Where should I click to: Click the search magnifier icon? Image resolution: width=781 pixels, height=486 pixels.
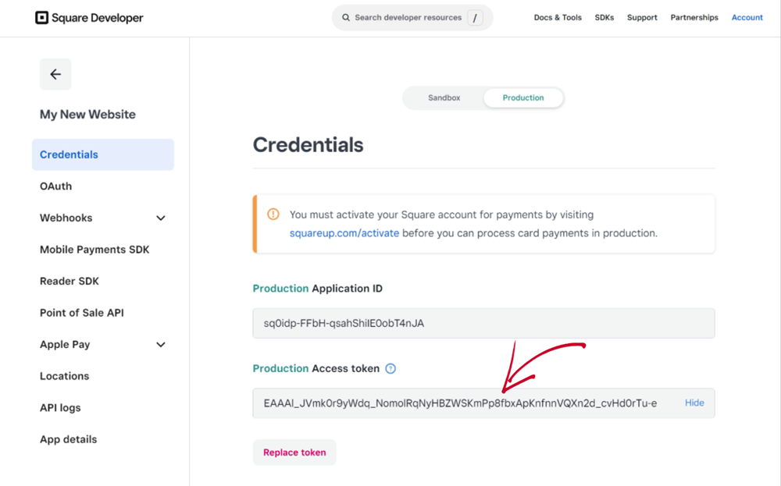point(346,17)
